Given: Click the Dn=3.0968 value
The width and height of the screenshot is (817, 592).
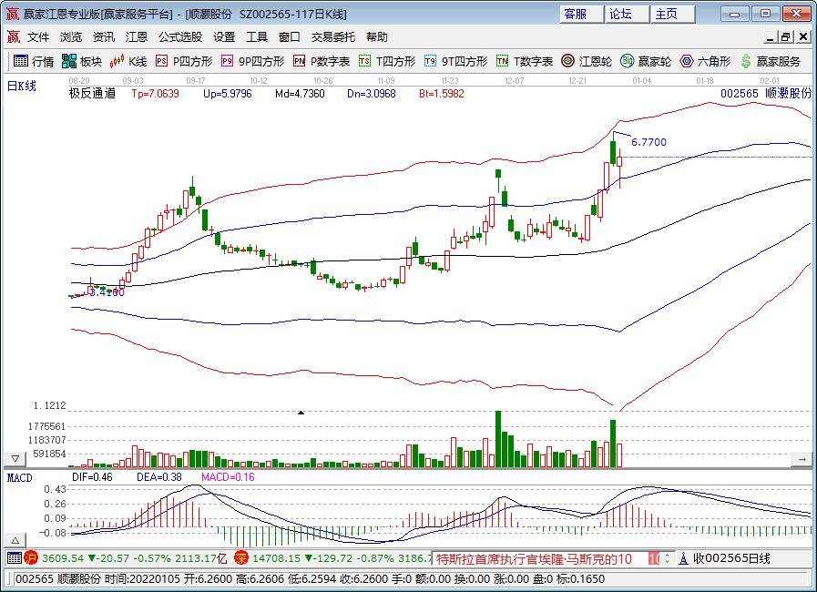Looking at the screenshot, I should (372, 94).
